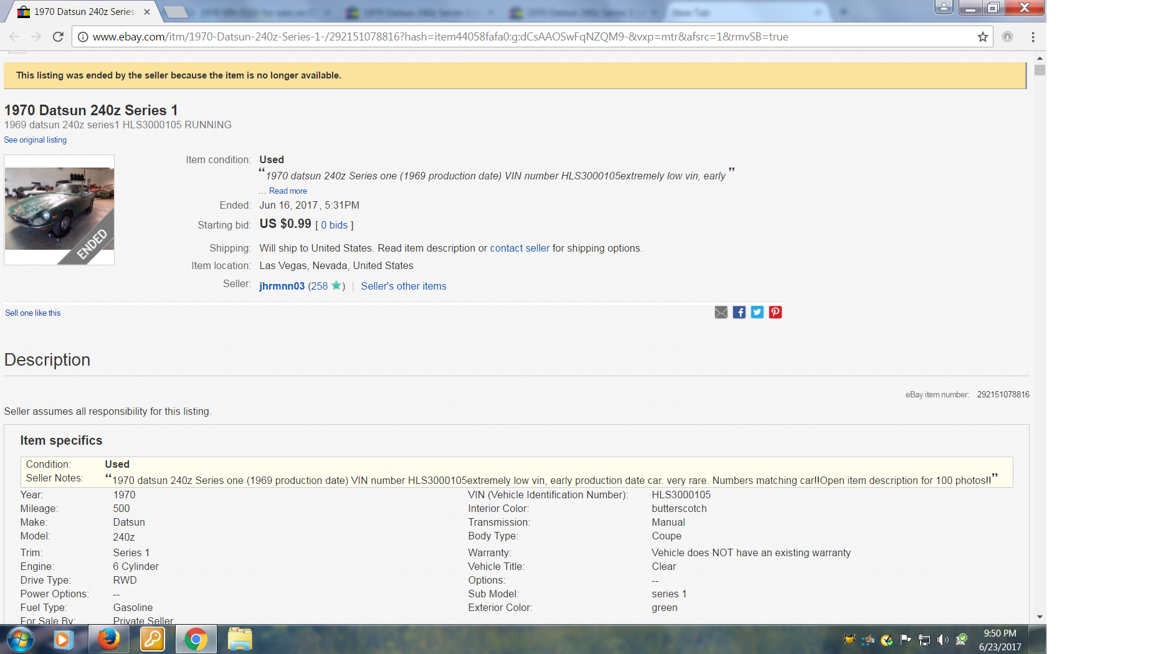
Task: Select the butterscotch interior color value
Action: [x=680, y=509]
